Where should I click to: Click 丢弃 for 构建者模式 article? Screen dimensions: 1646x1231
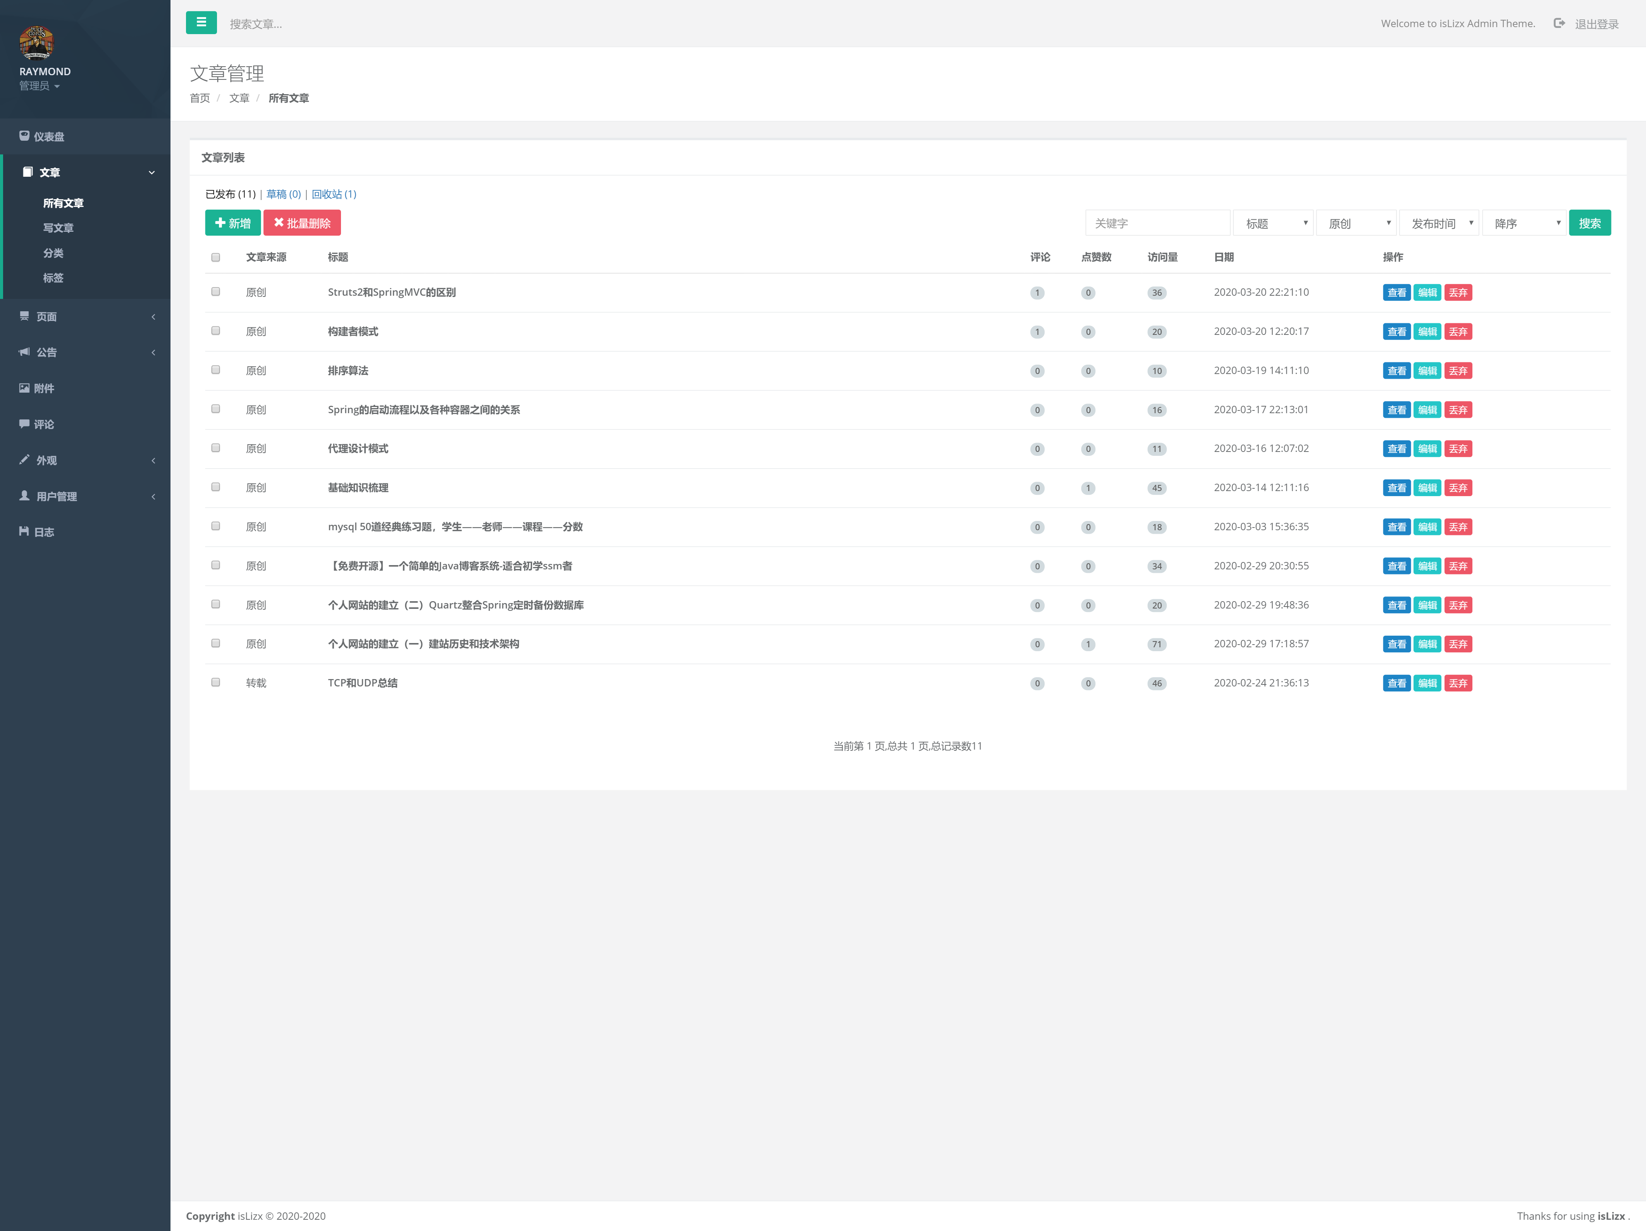point(1458,332)
